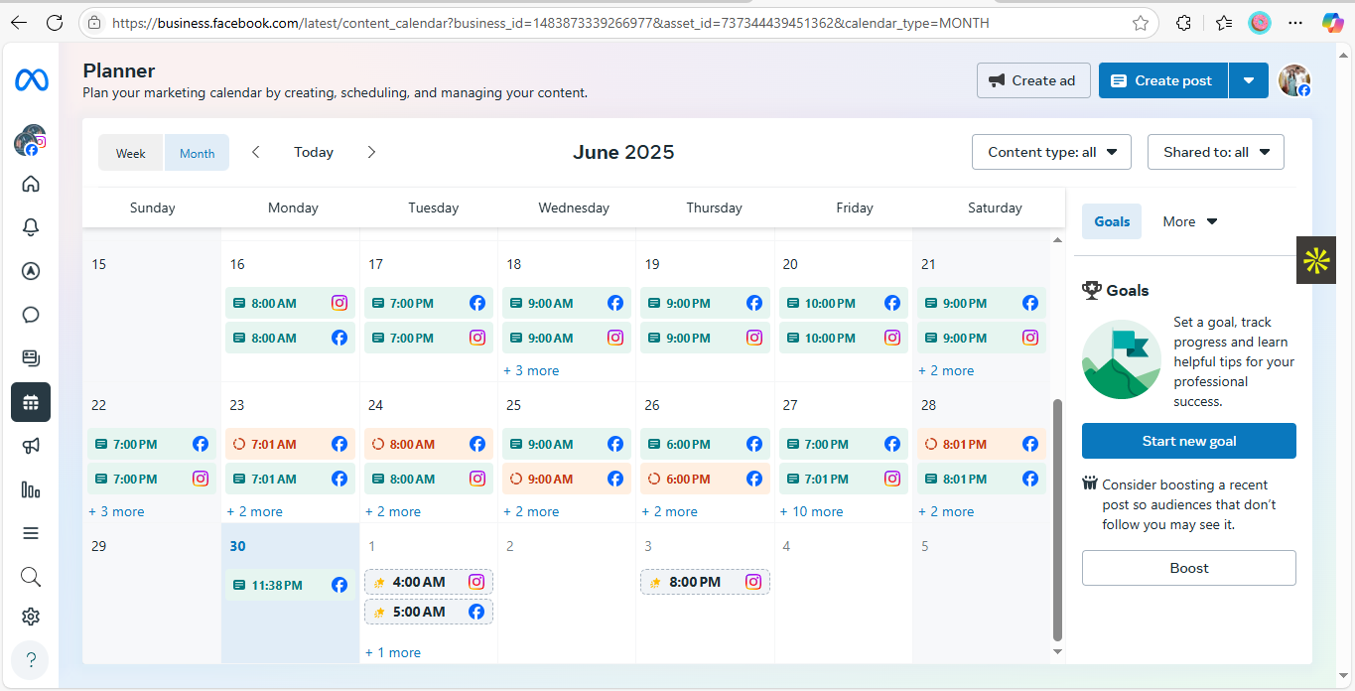Viewport: 1355px width, 691px height.
Task: Open the Help question mark icon
Action: pyautogui.click(x=31, y=660)
